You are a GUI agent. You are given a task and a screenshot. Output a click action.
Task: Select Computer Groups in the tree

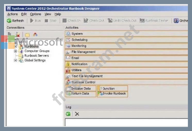click(x=37, y=51)
